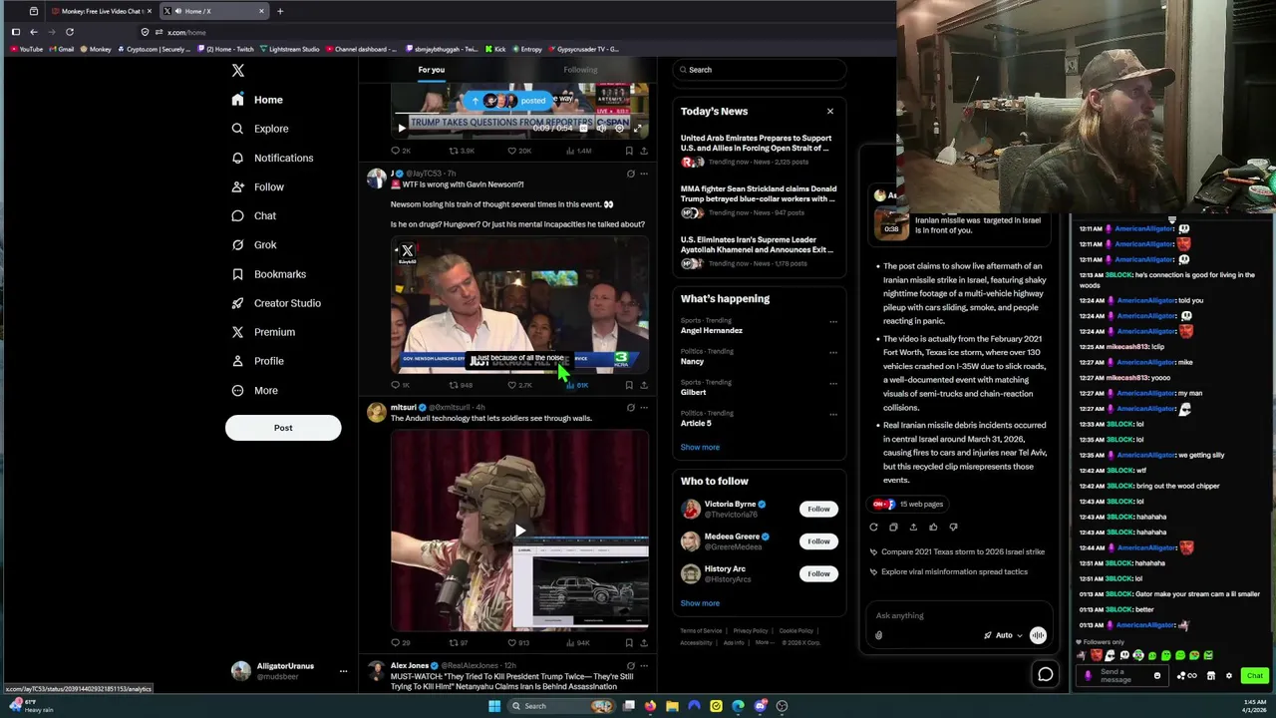Repost the Trump video post with 3.9K reposts
Screen dimensions: 1276x718
pyautogui.click(x=461, y=151)
